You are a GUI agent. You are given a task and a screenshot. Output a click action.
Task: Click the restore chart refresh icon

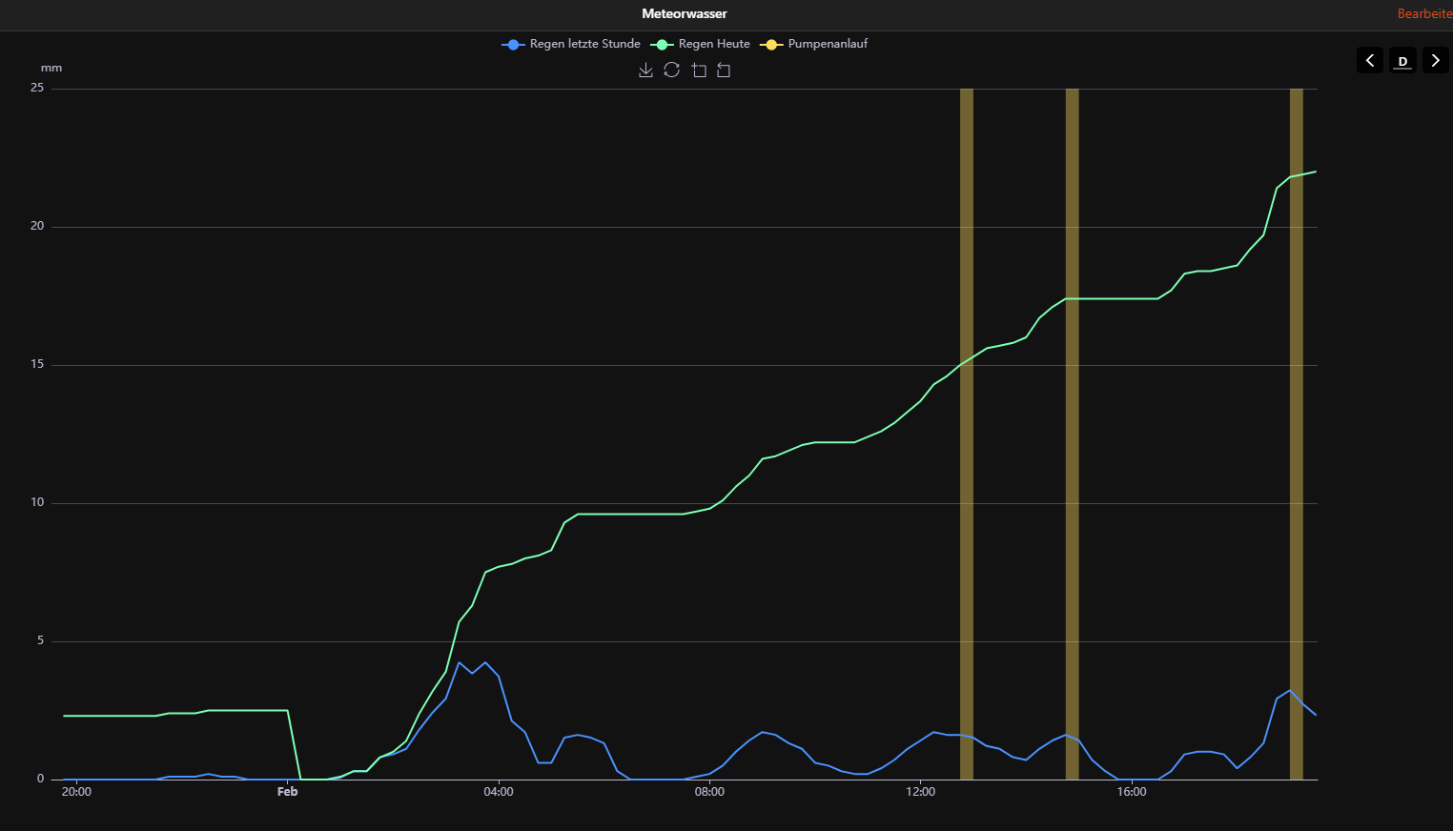[672, 71]
